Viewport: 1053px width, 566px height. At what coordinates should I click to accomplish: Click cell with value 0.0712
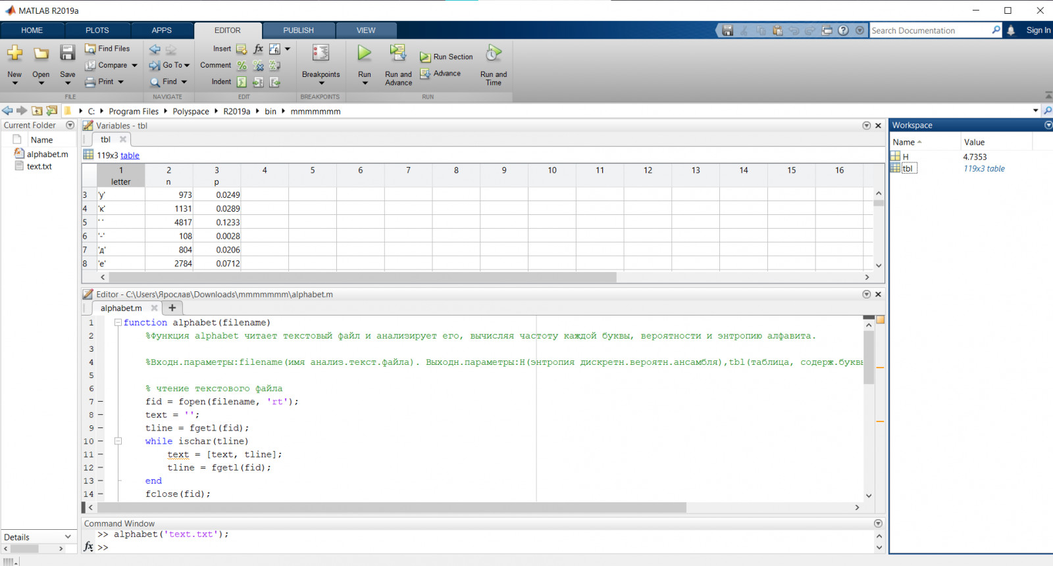(217, 264)
